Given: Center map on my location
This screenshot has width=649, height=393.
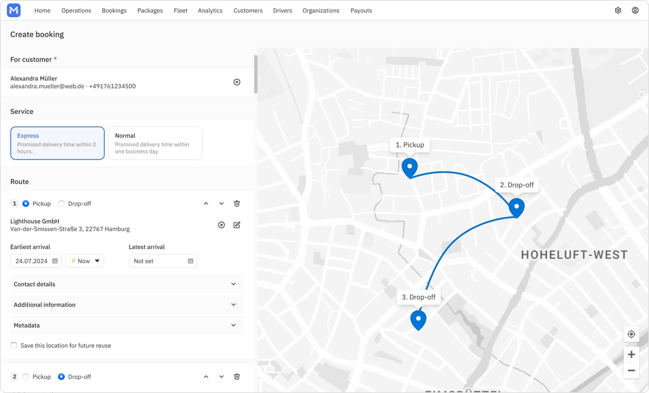Looking at the screenshot, I should 631,334.
